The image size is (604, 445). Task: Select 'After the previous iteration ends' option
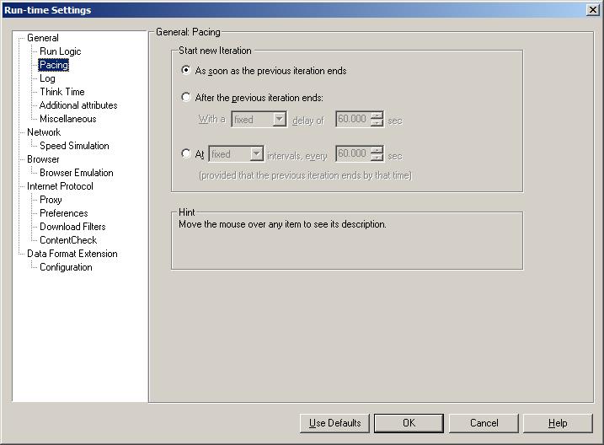coord(187,98)
